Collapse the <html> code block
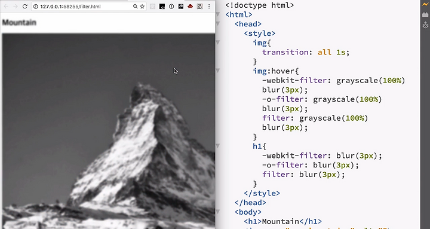This screenshot has height=229, width=430. pyautogui.click(x=218, y=14)
